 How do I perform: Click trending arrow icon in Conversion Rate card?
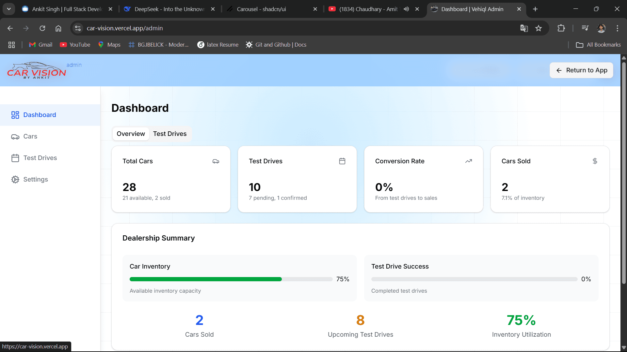pos(469,161)
